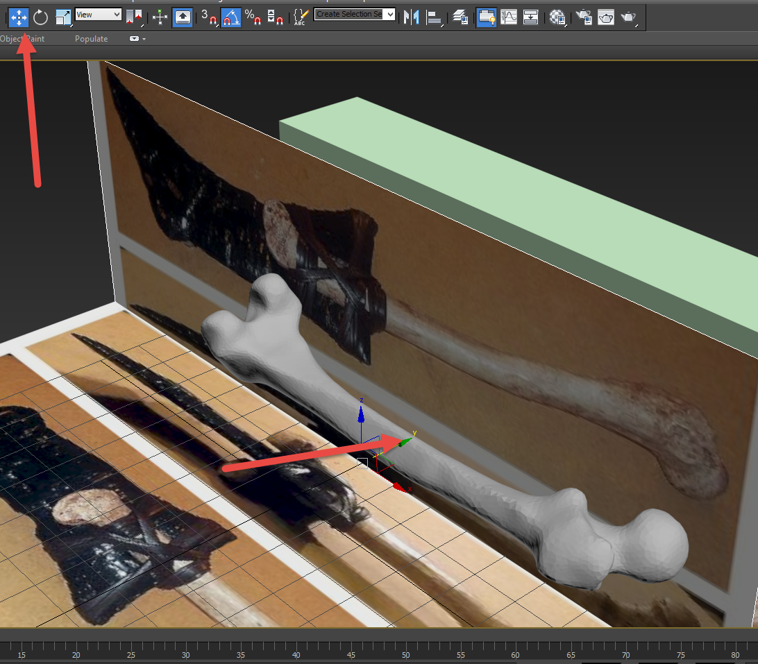Open the Material Editor
Image resolution: width=758 pixels, height=664 pixels.
pyautogui.click(x=557, y=17)
